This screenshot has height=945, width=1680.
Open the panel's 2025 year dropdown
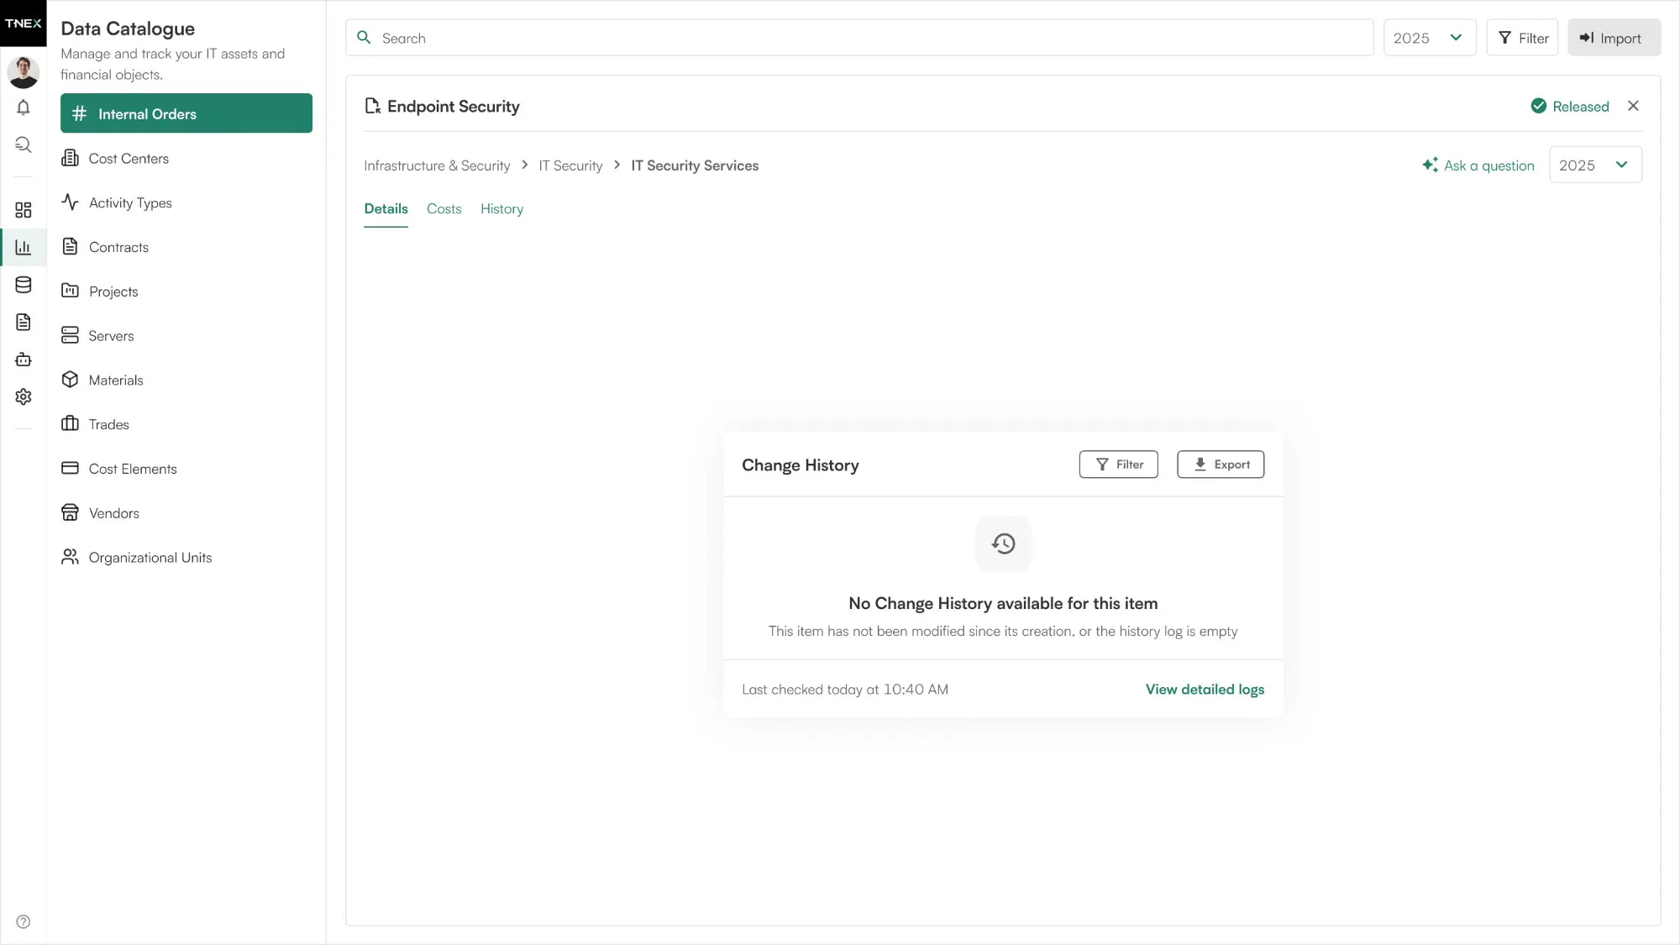click(1595, 165)
